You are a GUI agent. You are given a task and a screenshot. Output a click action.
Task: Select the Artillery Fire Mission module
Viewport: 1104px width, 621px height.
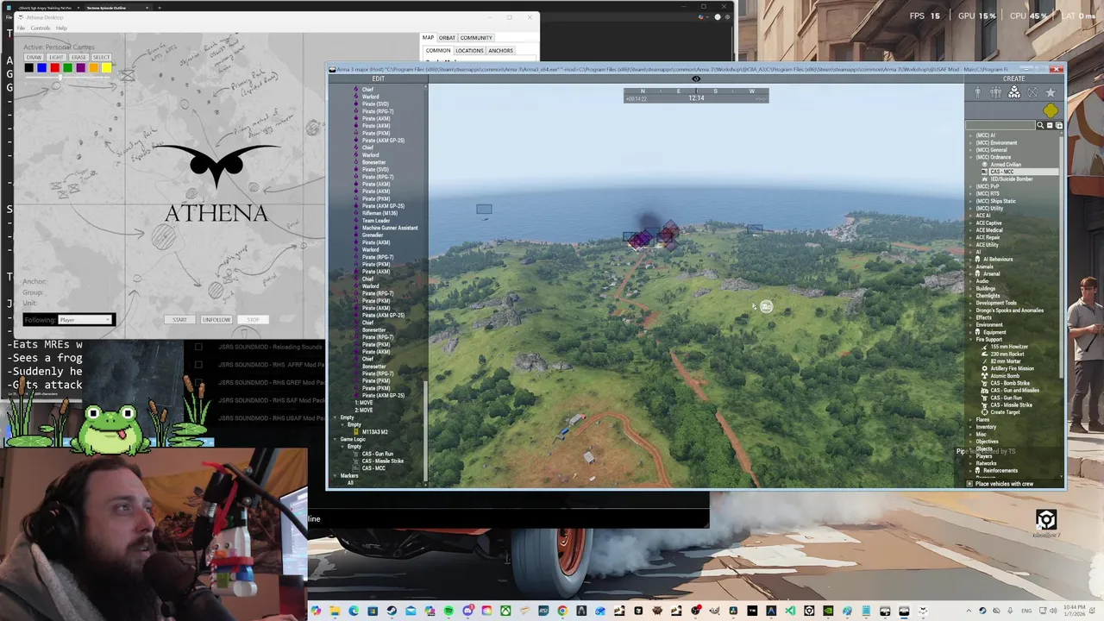(x=1012, y=368)
